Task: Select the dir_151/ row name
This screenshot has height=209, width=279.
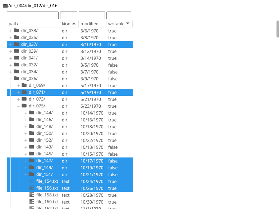Action: pyautogui.click(x=45, y=174)
